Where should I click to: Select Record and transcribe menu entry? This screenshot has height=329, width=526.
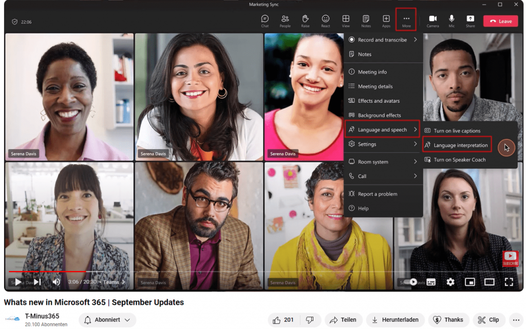coord(383,40)
